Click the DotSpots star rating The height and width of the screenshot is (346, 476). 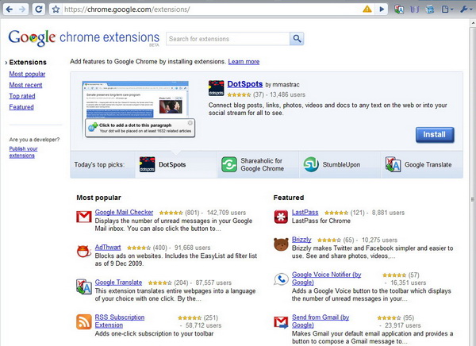point(239,94)
